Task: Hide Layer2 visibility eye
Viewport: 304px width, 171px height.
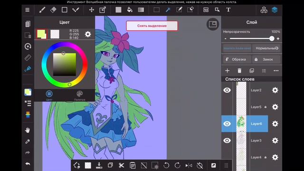Action: point(227,90)
